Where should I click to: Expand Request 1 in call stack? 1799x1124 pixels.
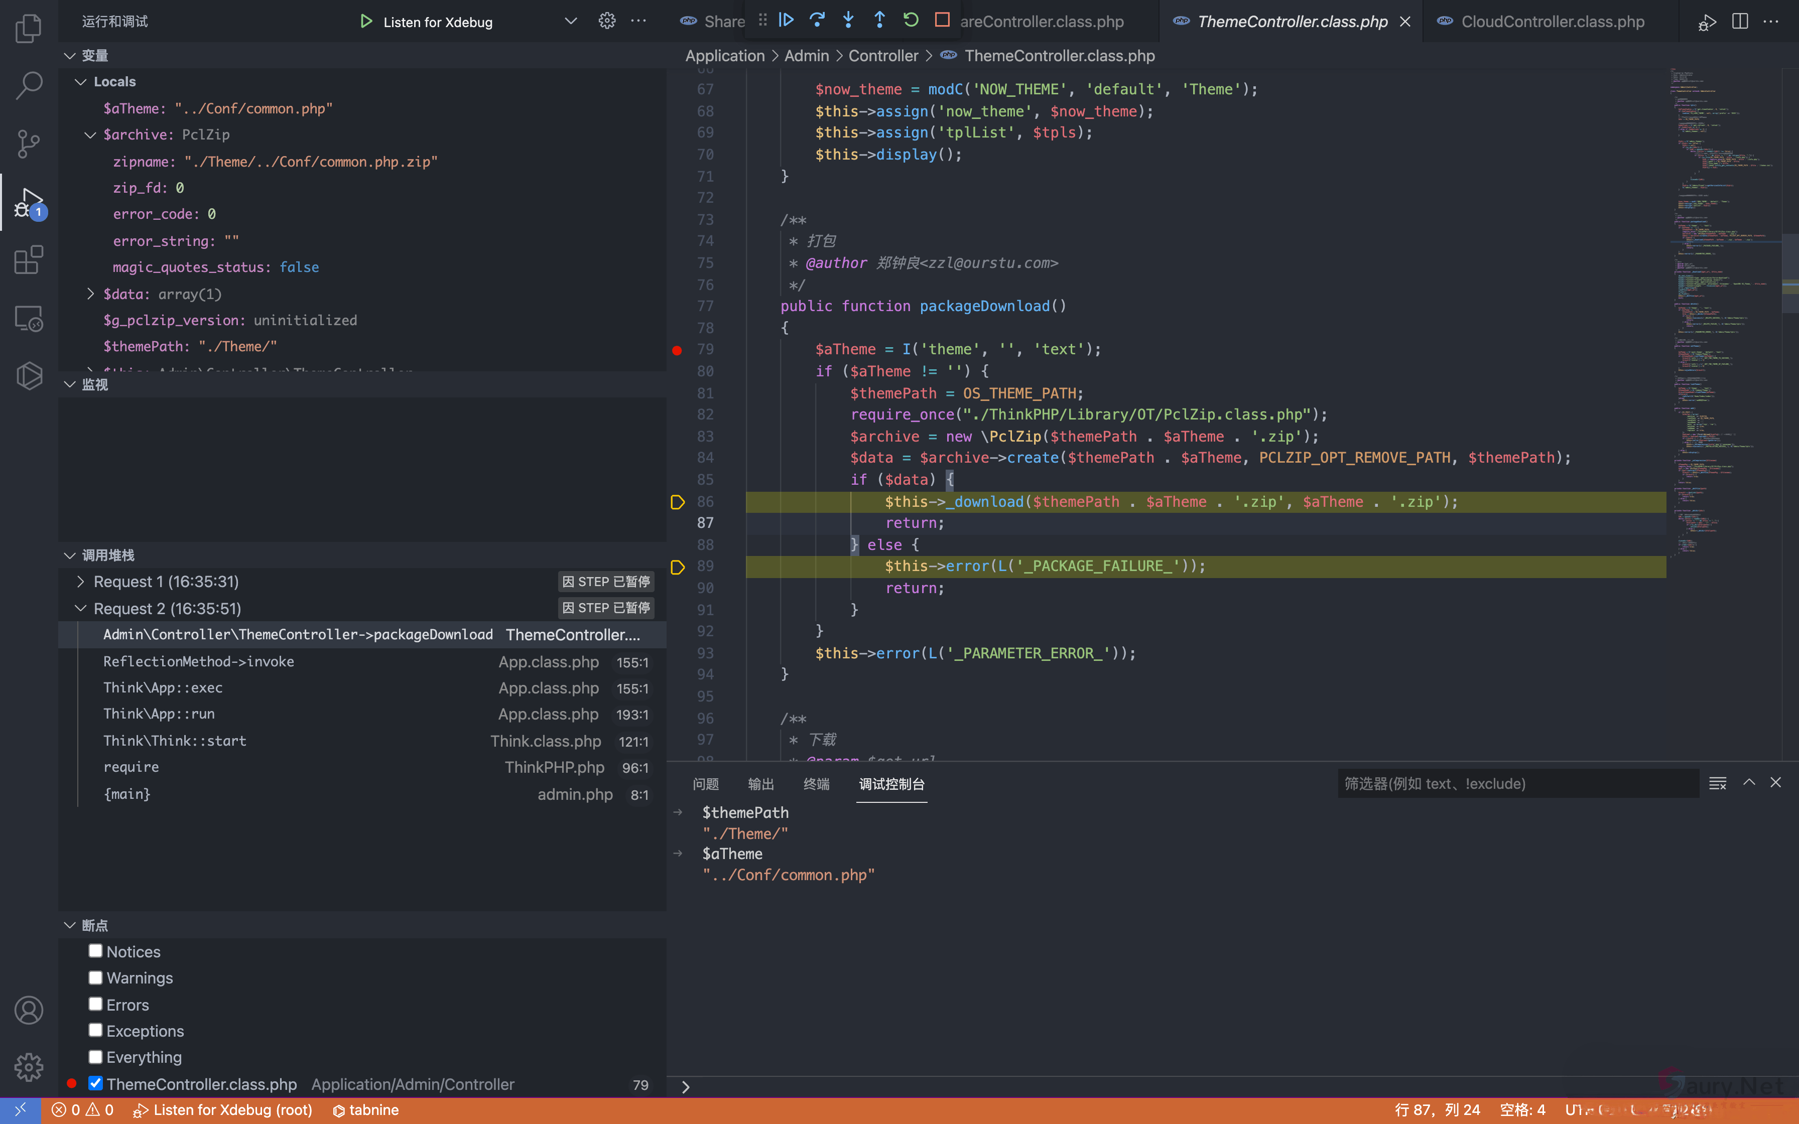coord(81,582)
